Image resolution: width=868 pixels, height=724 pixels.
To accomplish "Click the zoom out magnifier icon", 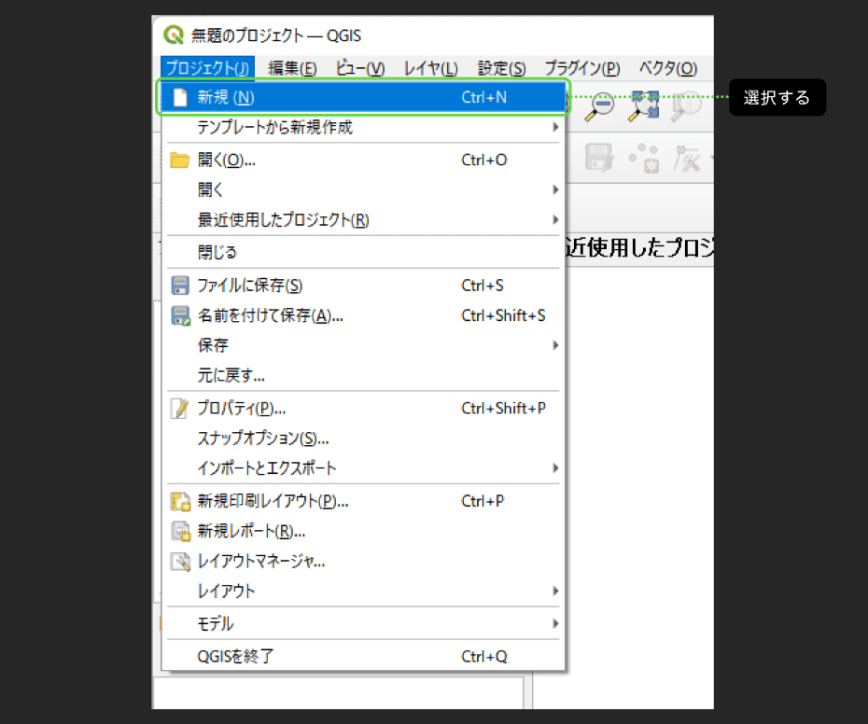I will (600, 106).
